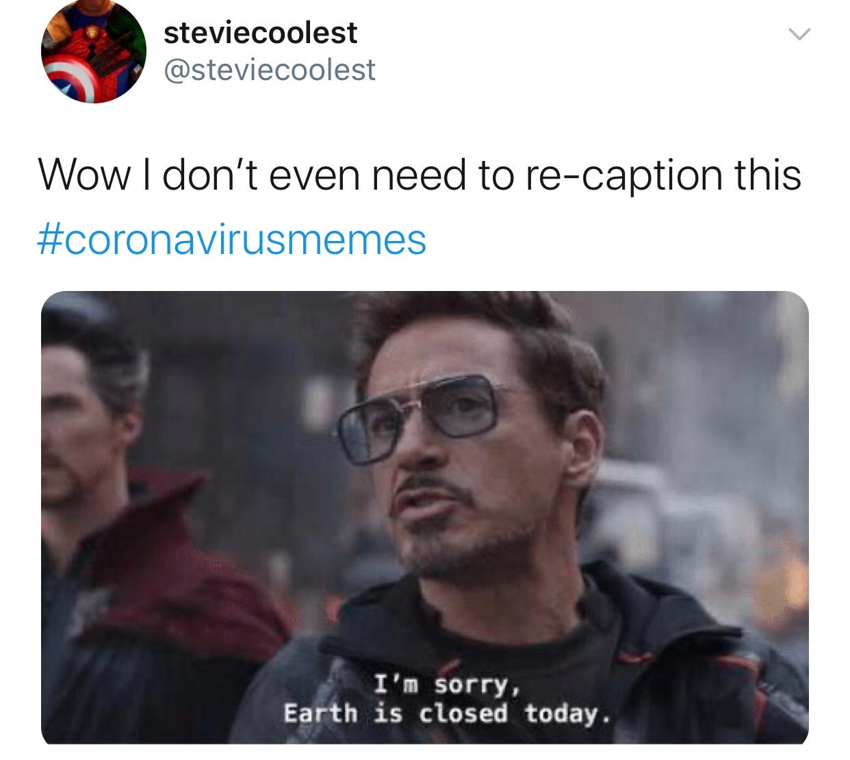Viewport: 850px width, 760px height.
Task: Open the @steviecoolest handle
Action: pyautogui.click(x=269, y=70)
